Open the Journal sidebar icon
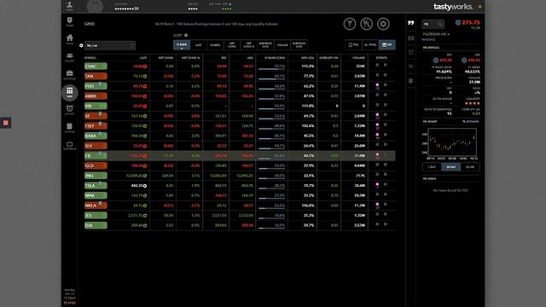Image resolution: width=546 pixels, height=307 pixels. tap(70, 128)
